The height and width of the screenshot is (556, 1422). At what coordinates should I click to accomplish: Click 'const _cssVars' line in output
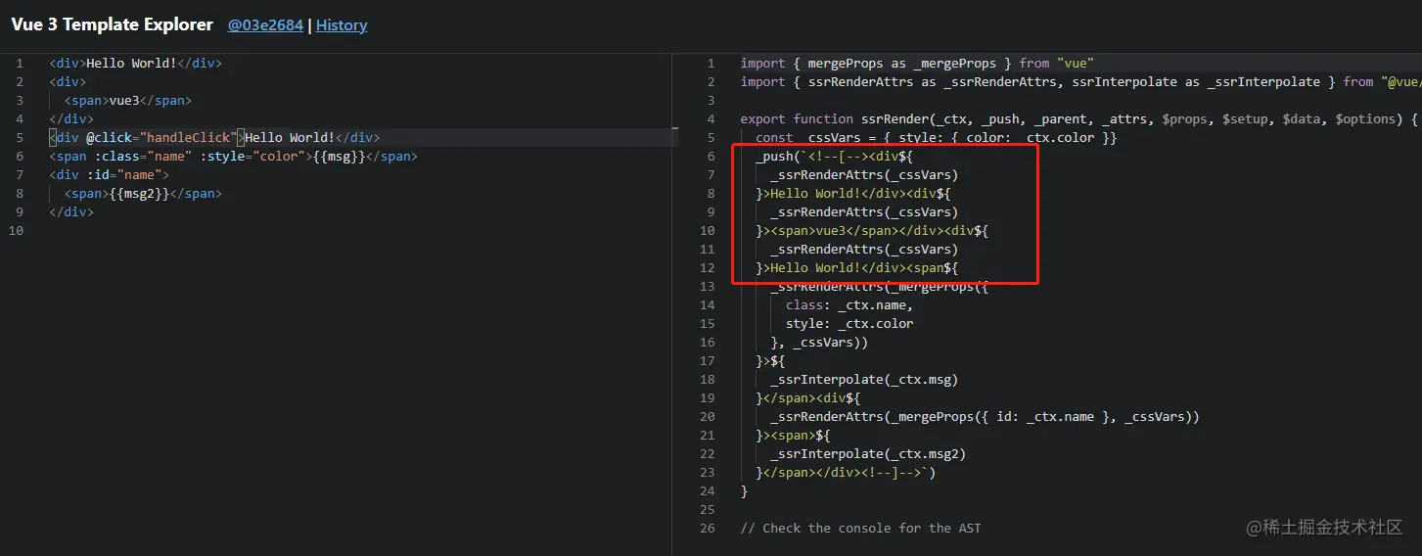click(937, 138)
